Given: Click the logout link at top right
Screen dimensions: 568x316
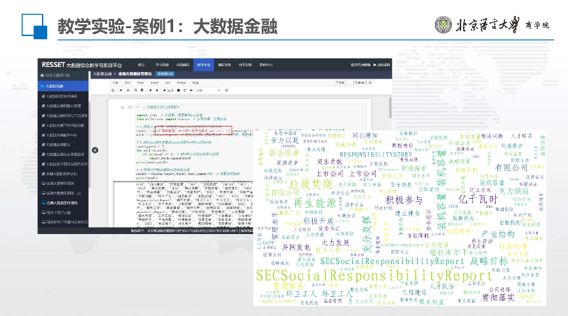Looking at the screenshot, I should click(x=381, y=65).
